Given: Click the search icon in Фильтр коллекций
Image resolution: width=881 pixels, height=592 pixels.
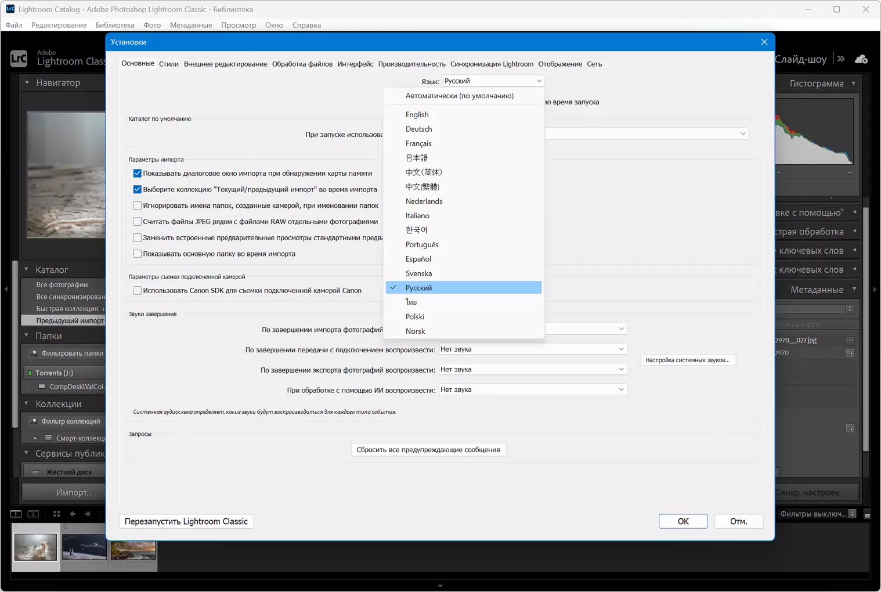Looking at the screenshot, I should point(34,421).
